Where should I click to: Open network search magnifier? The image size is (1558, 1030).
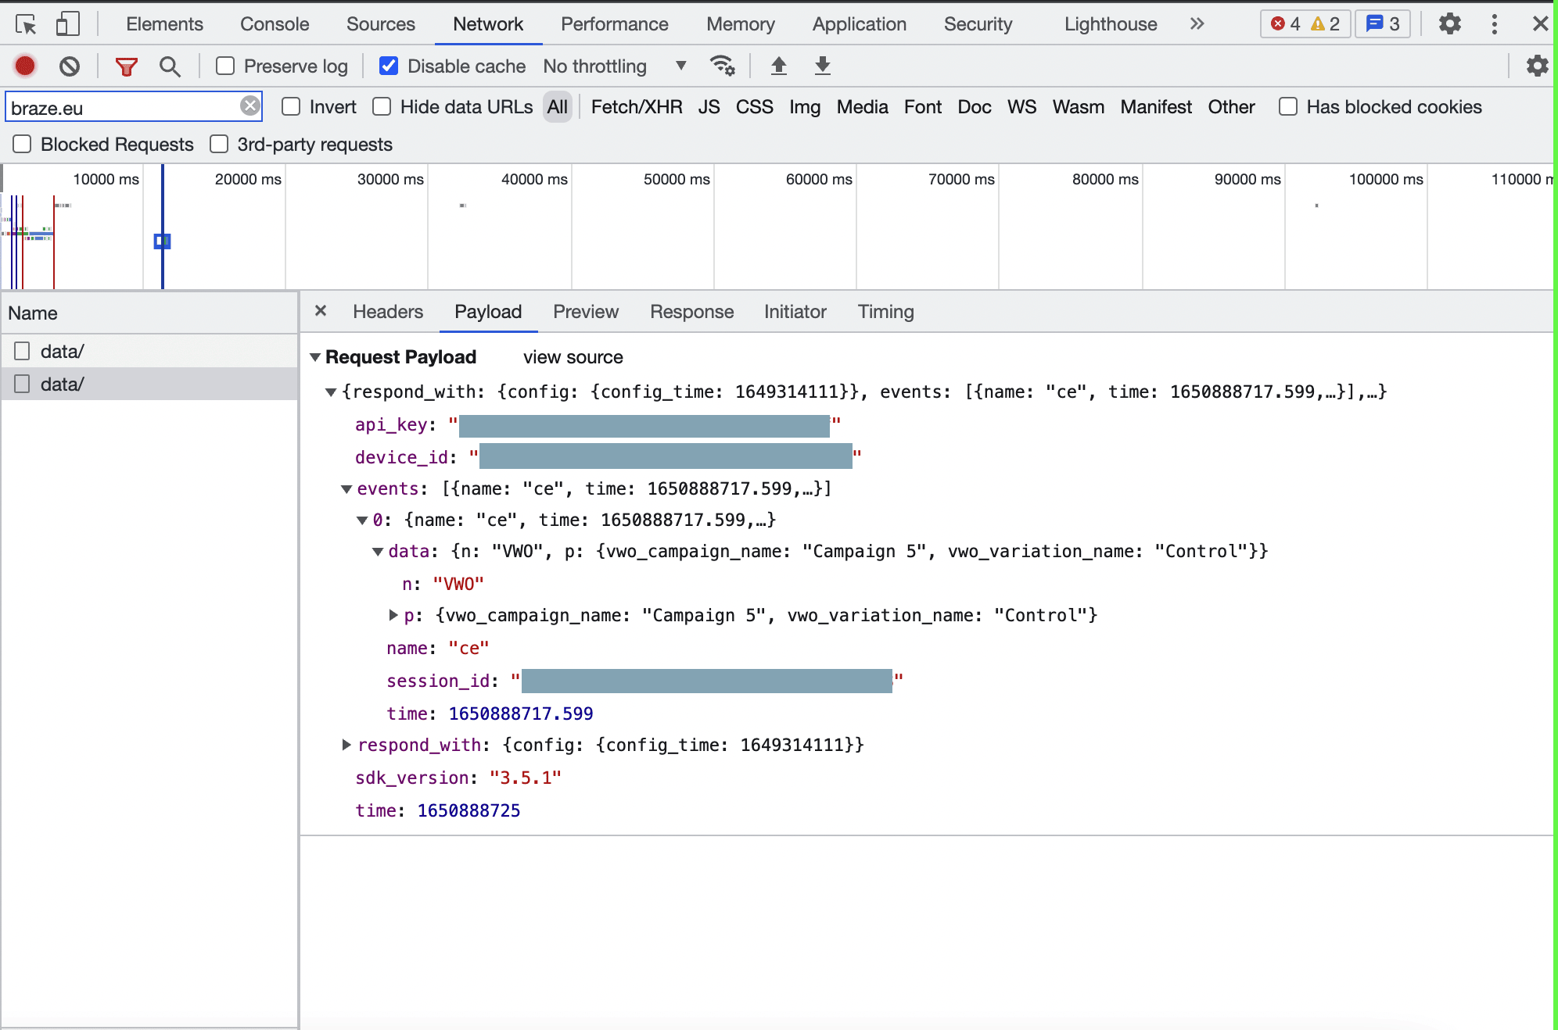(170, 66)
